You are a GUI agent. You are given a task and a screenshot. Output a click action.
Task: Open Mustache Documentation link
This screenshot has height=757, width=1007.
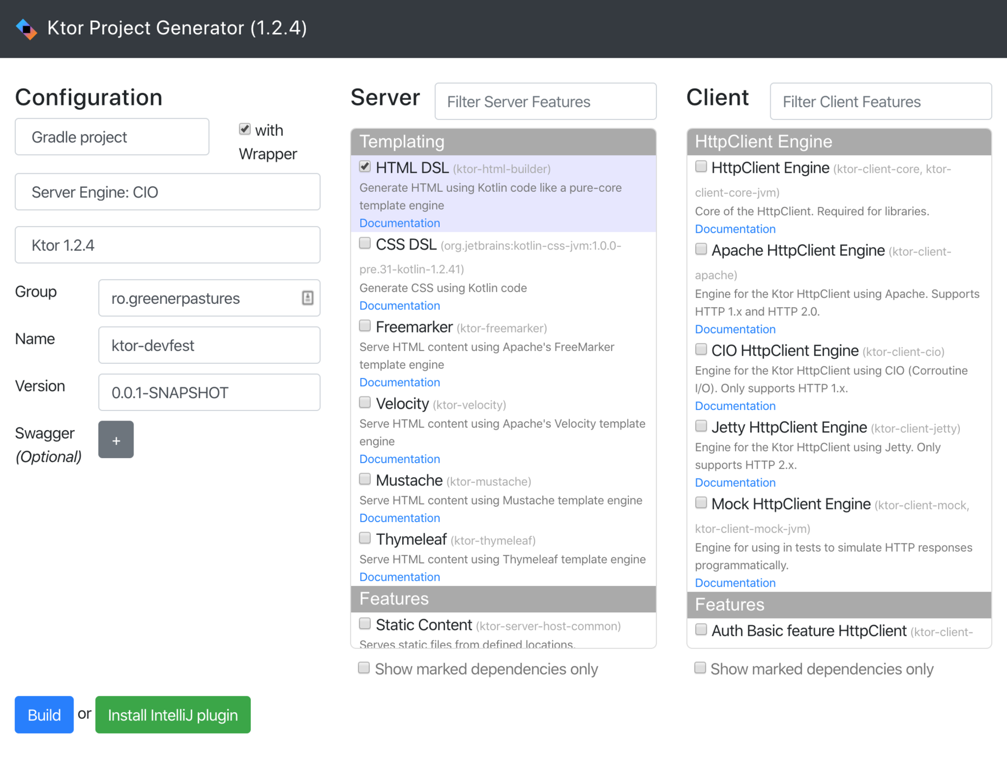[x=399, y=518]
